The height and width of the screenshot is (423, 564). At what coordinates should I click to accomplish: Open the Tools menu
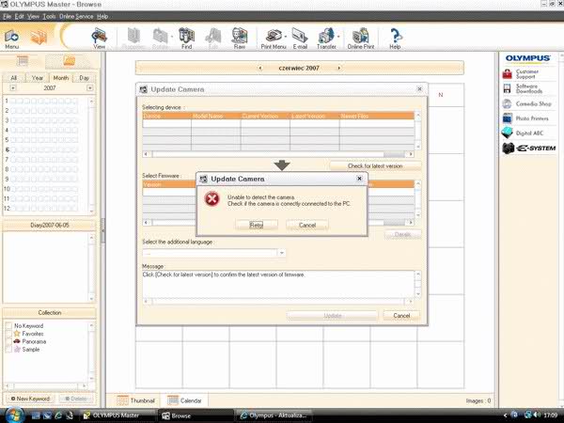point(49,17)
